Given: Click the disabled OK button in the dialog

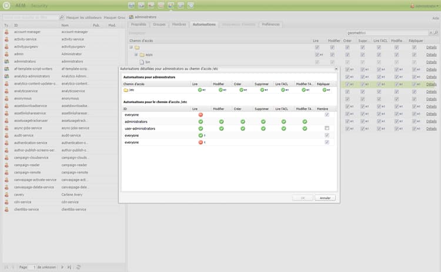Looking at the screenshot, I should point(303,198).
